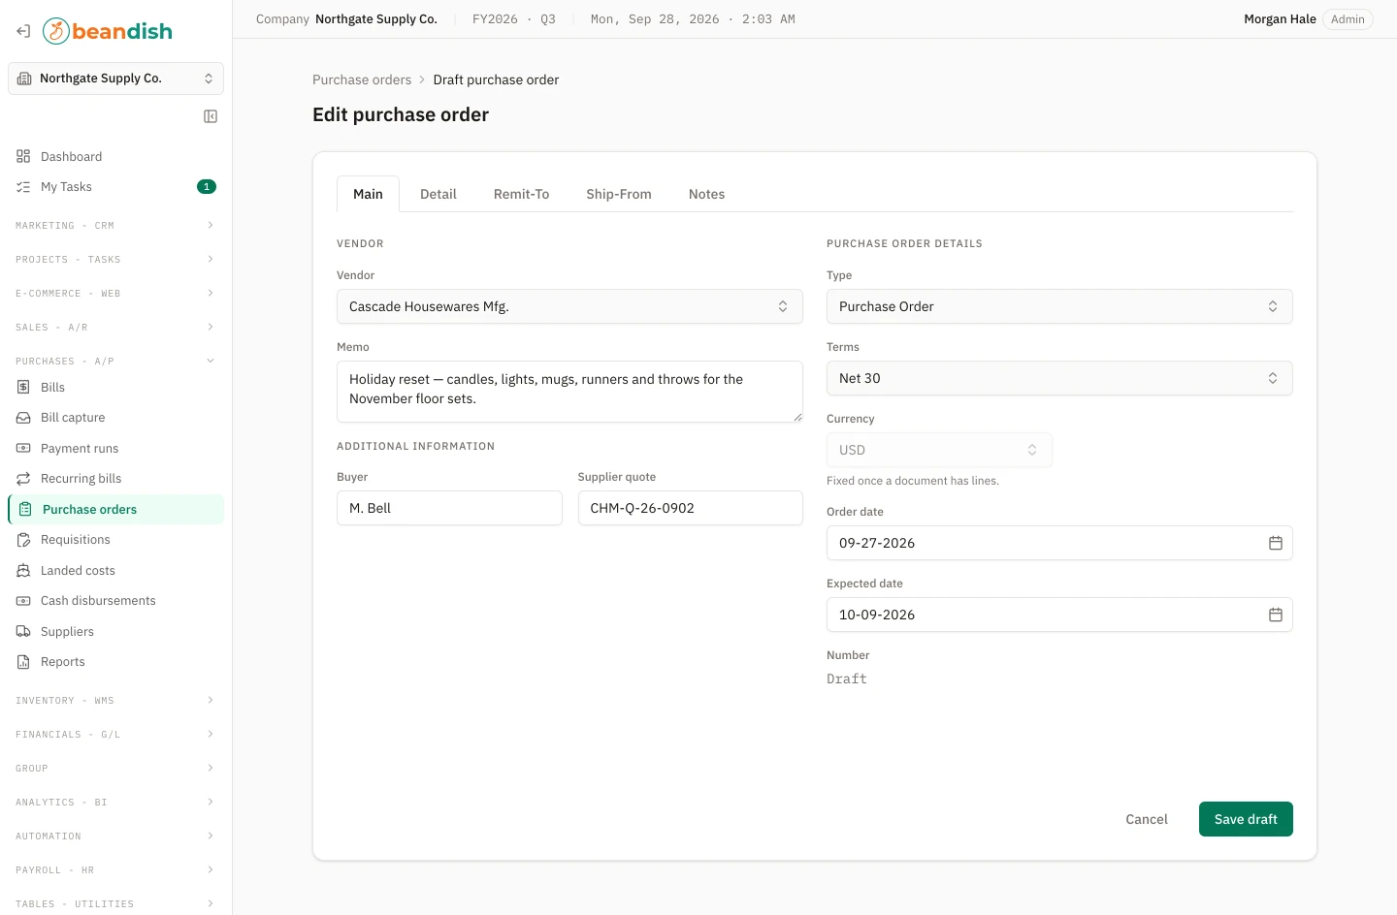Collapse Purchases - A/P section
The image size is (1397, 915).
(115, 361)
